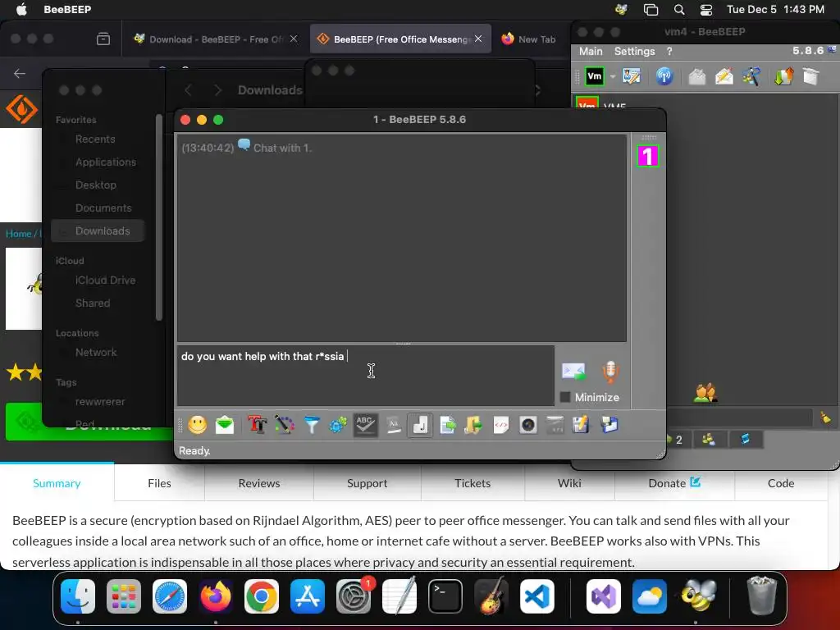Open the file transfer arrows icon
This screenshot has width=840, height=630.
[783, 76]
